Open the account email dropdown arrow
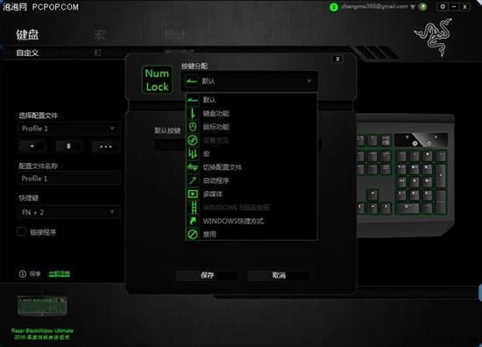Image resolution: width=482 pixels, height=347 pixels. point(413,7)
